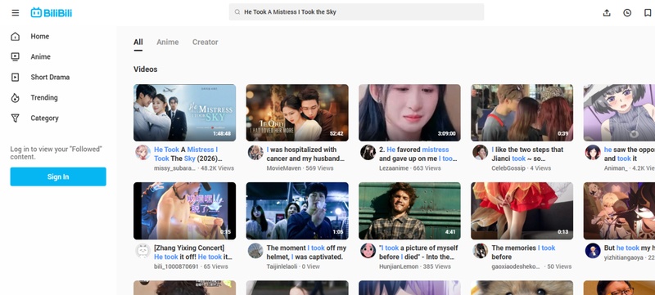
Task: Play the 0:15 concert thumbnail
Action: point(185,211)
